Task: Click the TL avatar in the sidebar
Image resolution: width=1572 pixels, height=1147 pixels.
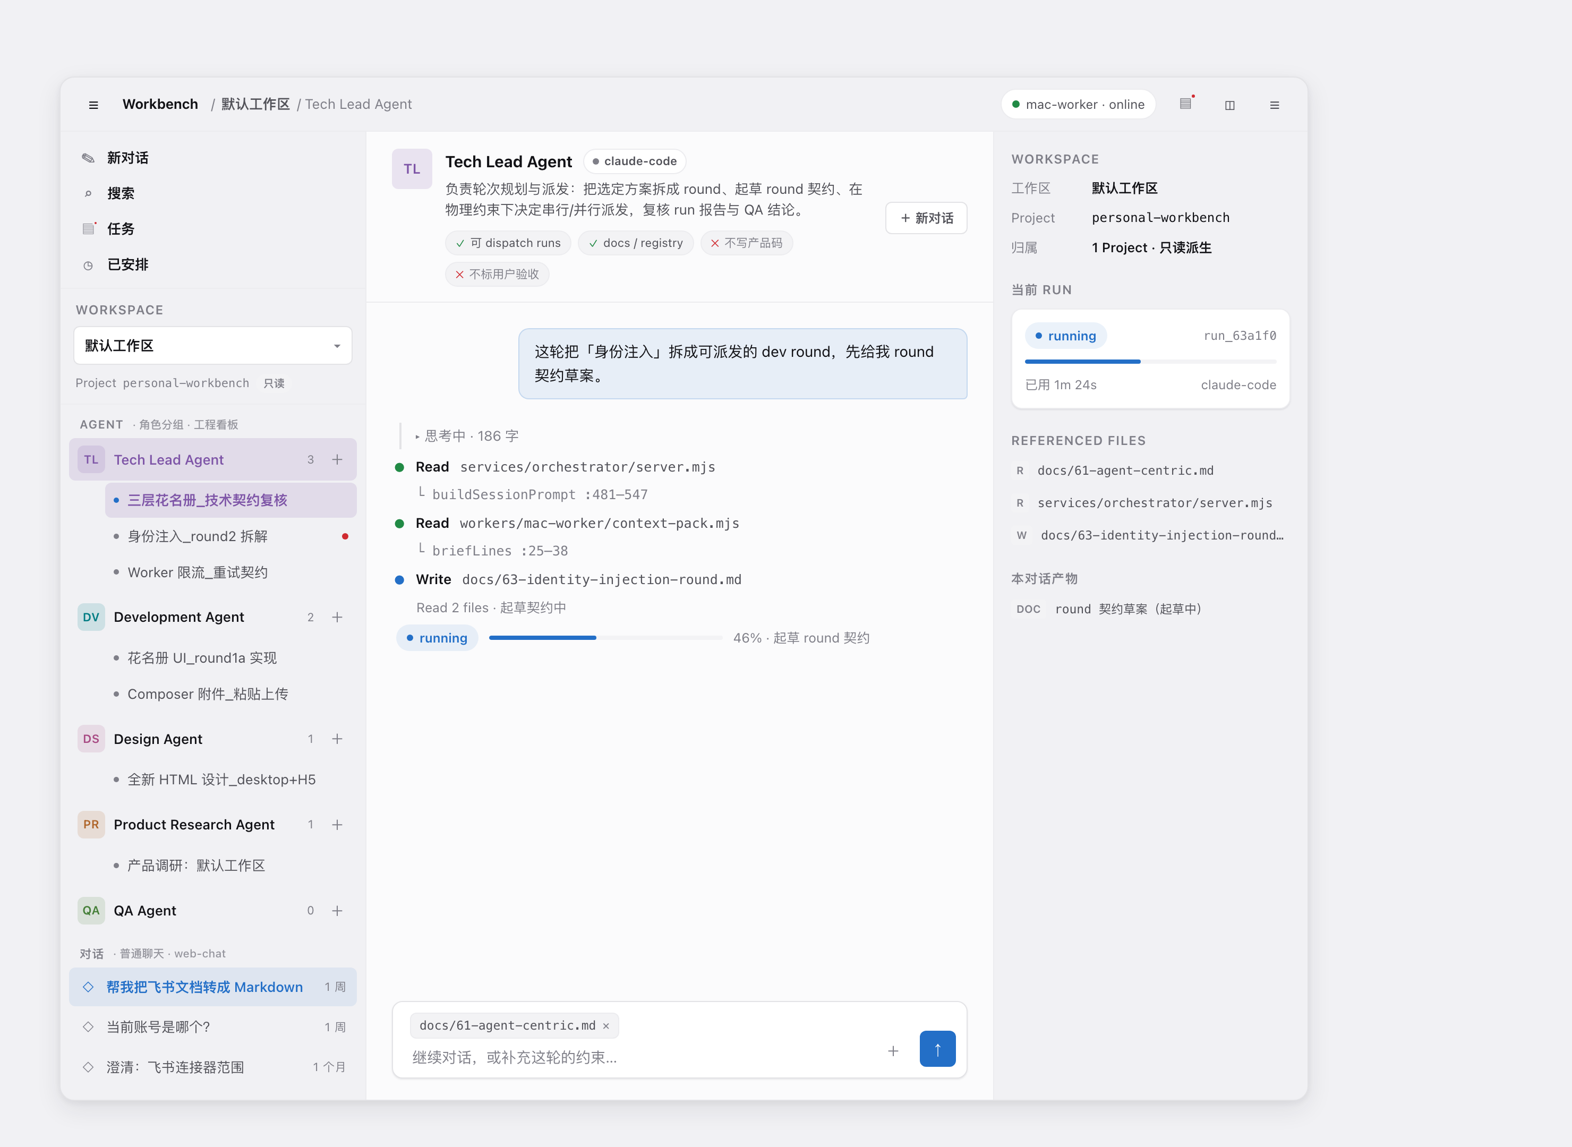Action: [91, 460]
